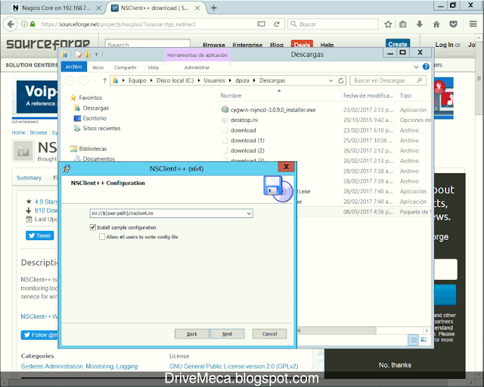Click the desktop.ini file icon

point(225,120)
